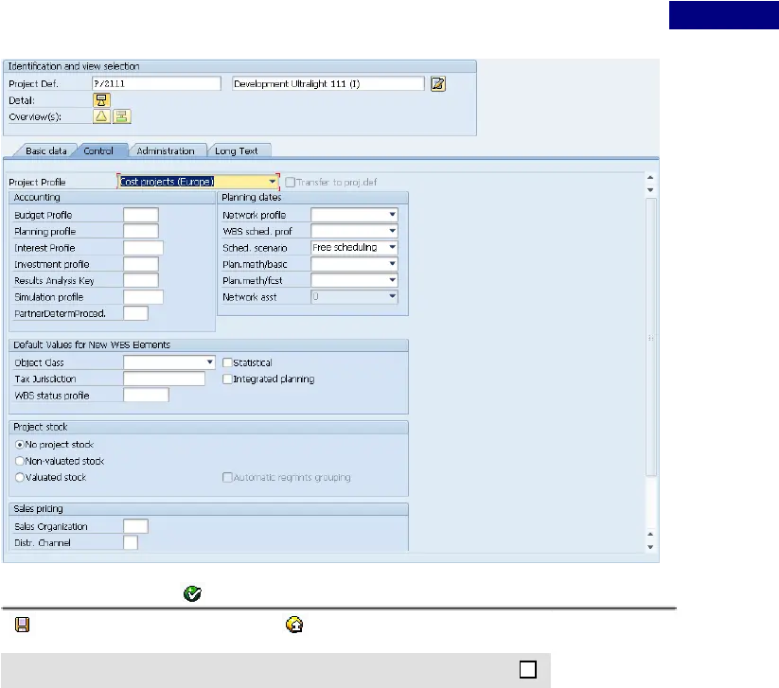This screenshot has width=779, height=688.
Task: Switch to the Administration tab
Action: (168, 150)
